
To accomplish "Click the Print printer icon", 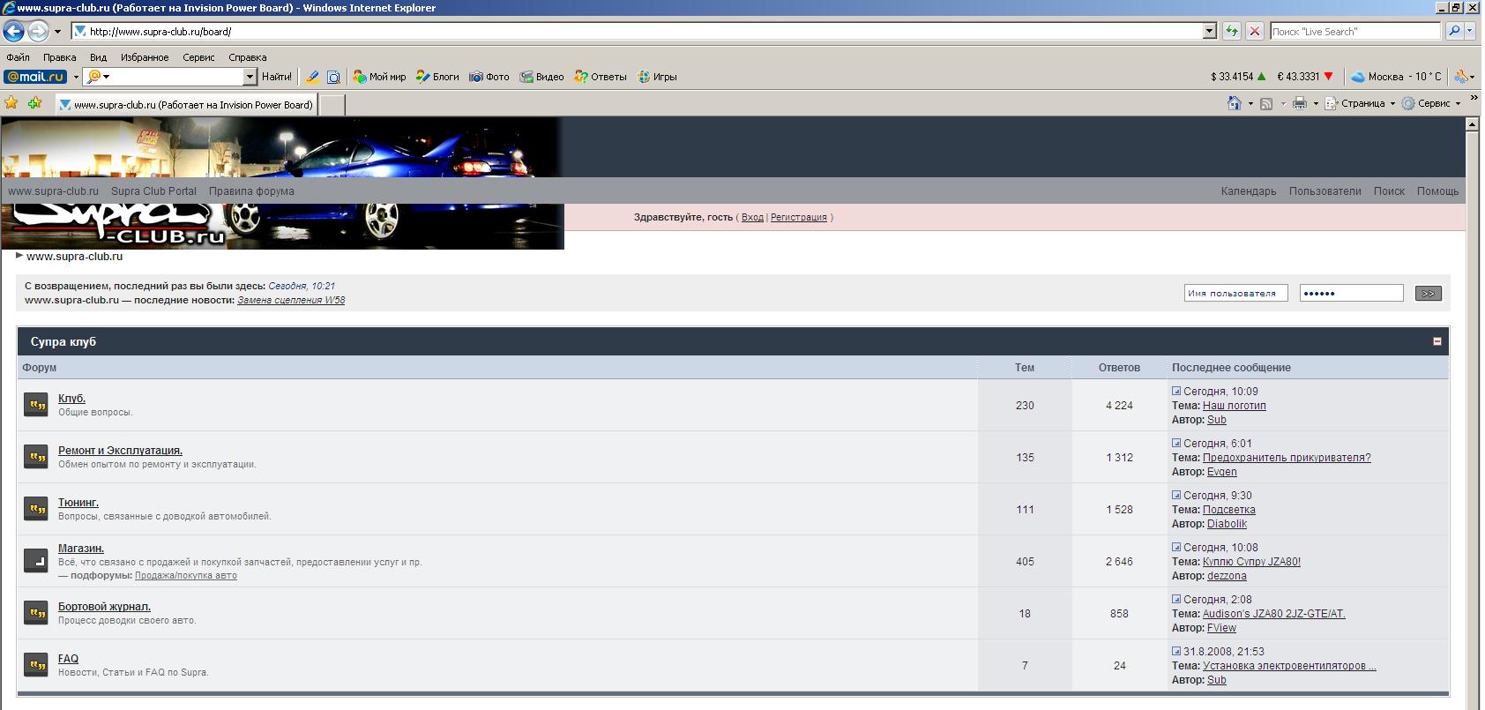I will (1299, 104).
